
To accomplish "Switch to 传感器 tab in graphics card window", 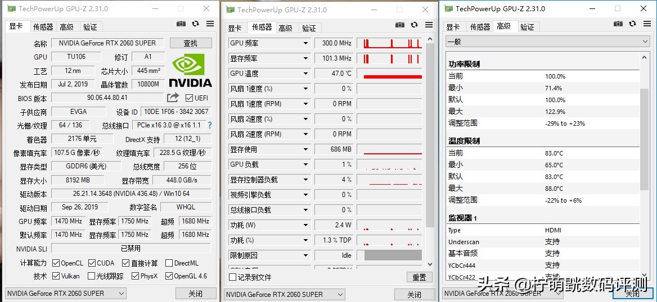I will (x=43, y=27).
